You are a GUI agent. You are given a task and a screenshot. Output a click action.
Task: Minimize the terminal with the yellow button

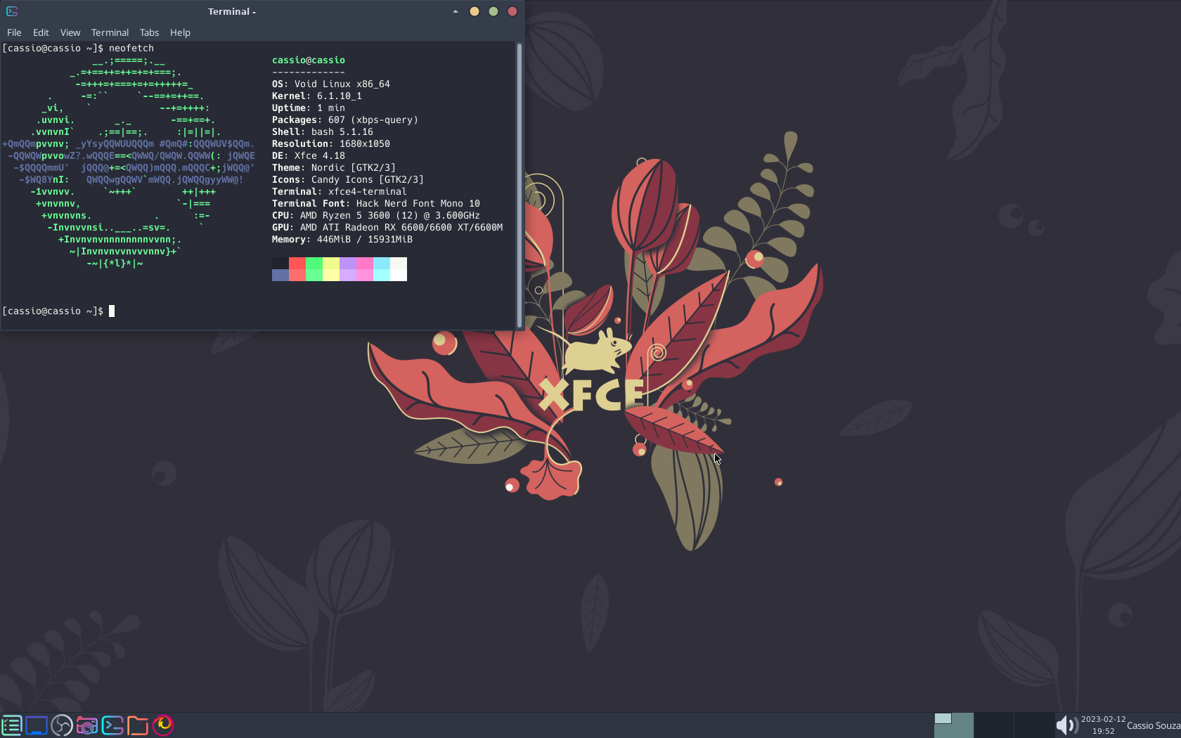pos(475,11)
